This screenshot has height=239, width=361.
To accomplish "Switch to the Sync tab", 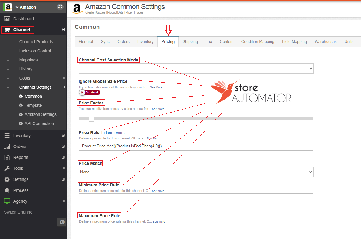I will pos(105,42).
